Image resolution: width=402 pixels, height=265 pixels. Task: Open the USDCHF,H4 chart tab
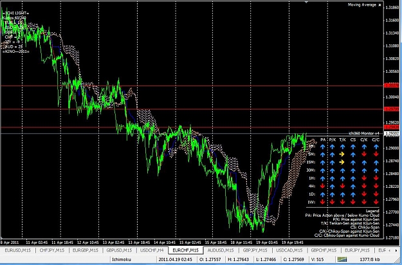click(152, 250)
